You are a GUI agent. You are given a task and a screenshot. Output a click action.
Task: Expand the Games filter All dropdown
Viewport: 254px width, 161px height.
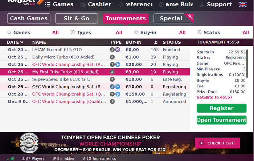55,32
